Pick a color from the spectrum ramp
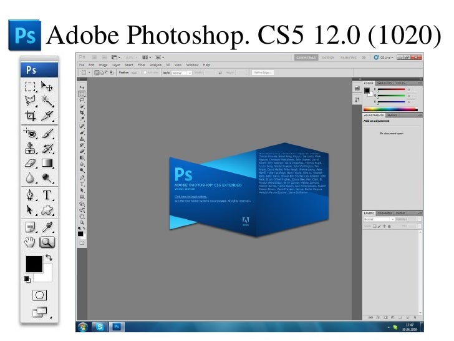 390,109
